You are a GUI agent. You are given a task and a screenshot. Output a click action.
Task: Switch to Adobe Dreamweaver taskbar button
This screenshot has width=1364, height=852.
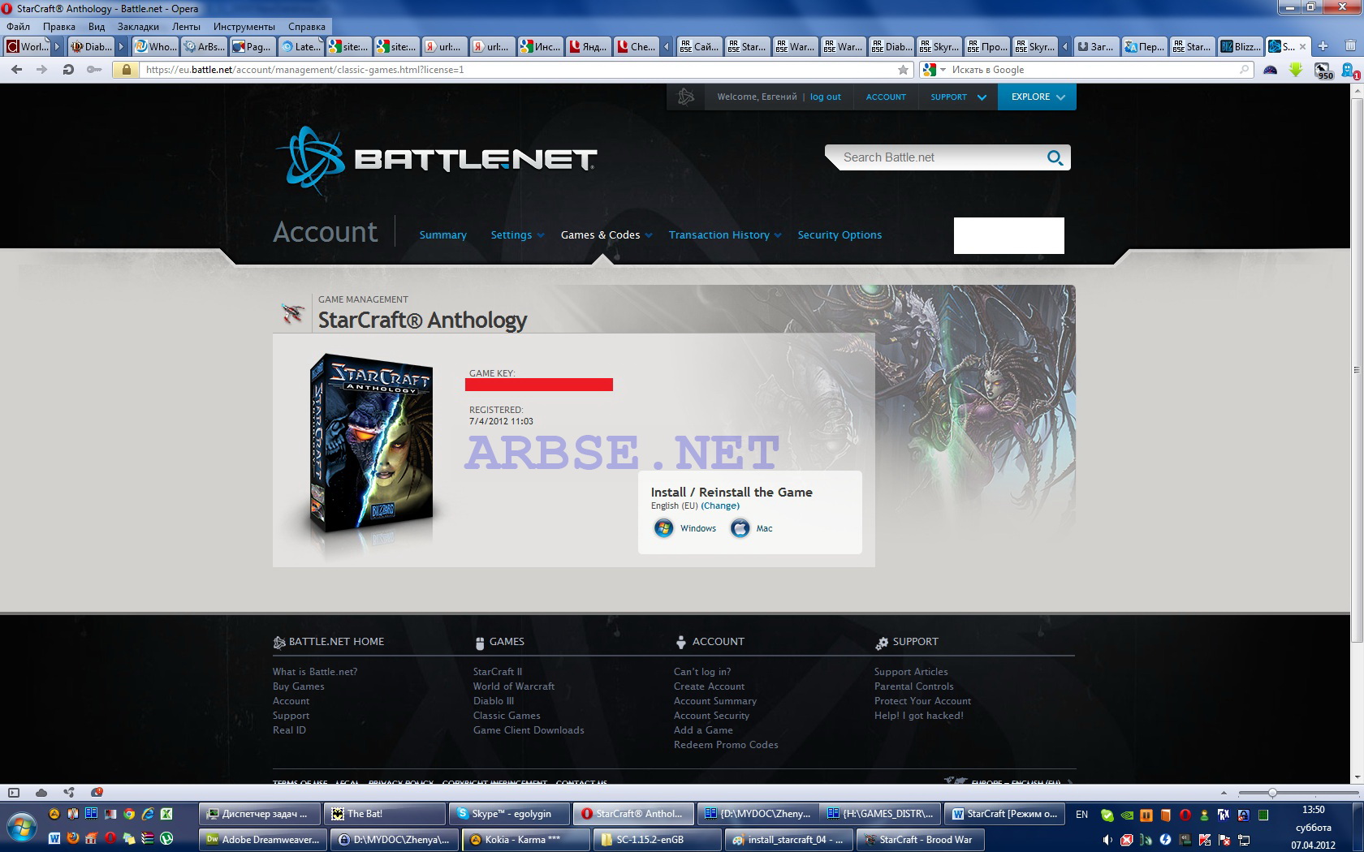[264, 840]
